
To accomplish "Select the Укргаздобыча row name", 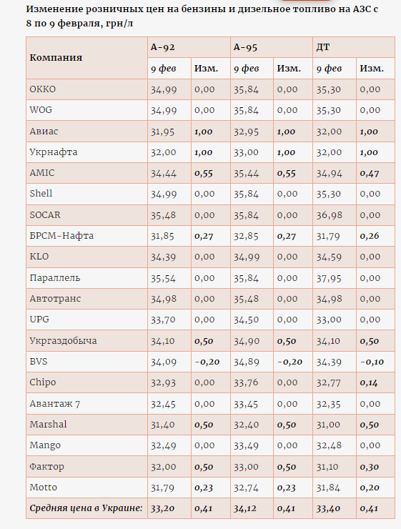I will [x=63, y=340].
